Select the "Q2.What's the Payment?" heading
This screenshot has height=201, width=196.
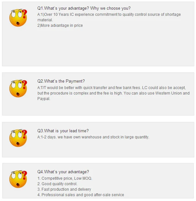tap(61, 81)
